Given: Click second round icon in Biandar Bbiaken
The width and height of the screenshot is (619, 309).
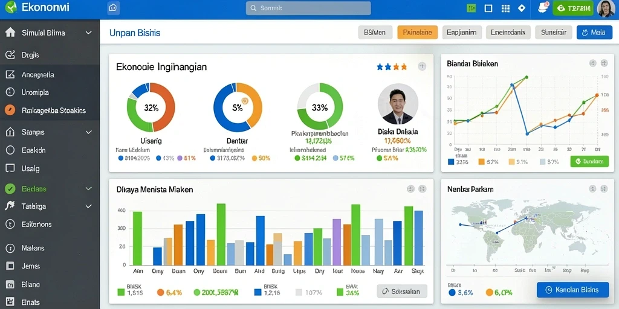Looking at the screenshot, I should point(604,63).
